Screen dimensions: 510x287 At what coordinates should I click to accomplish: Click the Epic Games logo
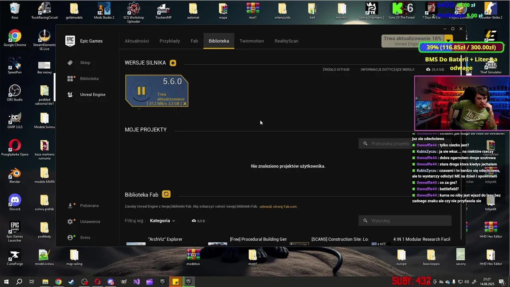tap(70, 41)
